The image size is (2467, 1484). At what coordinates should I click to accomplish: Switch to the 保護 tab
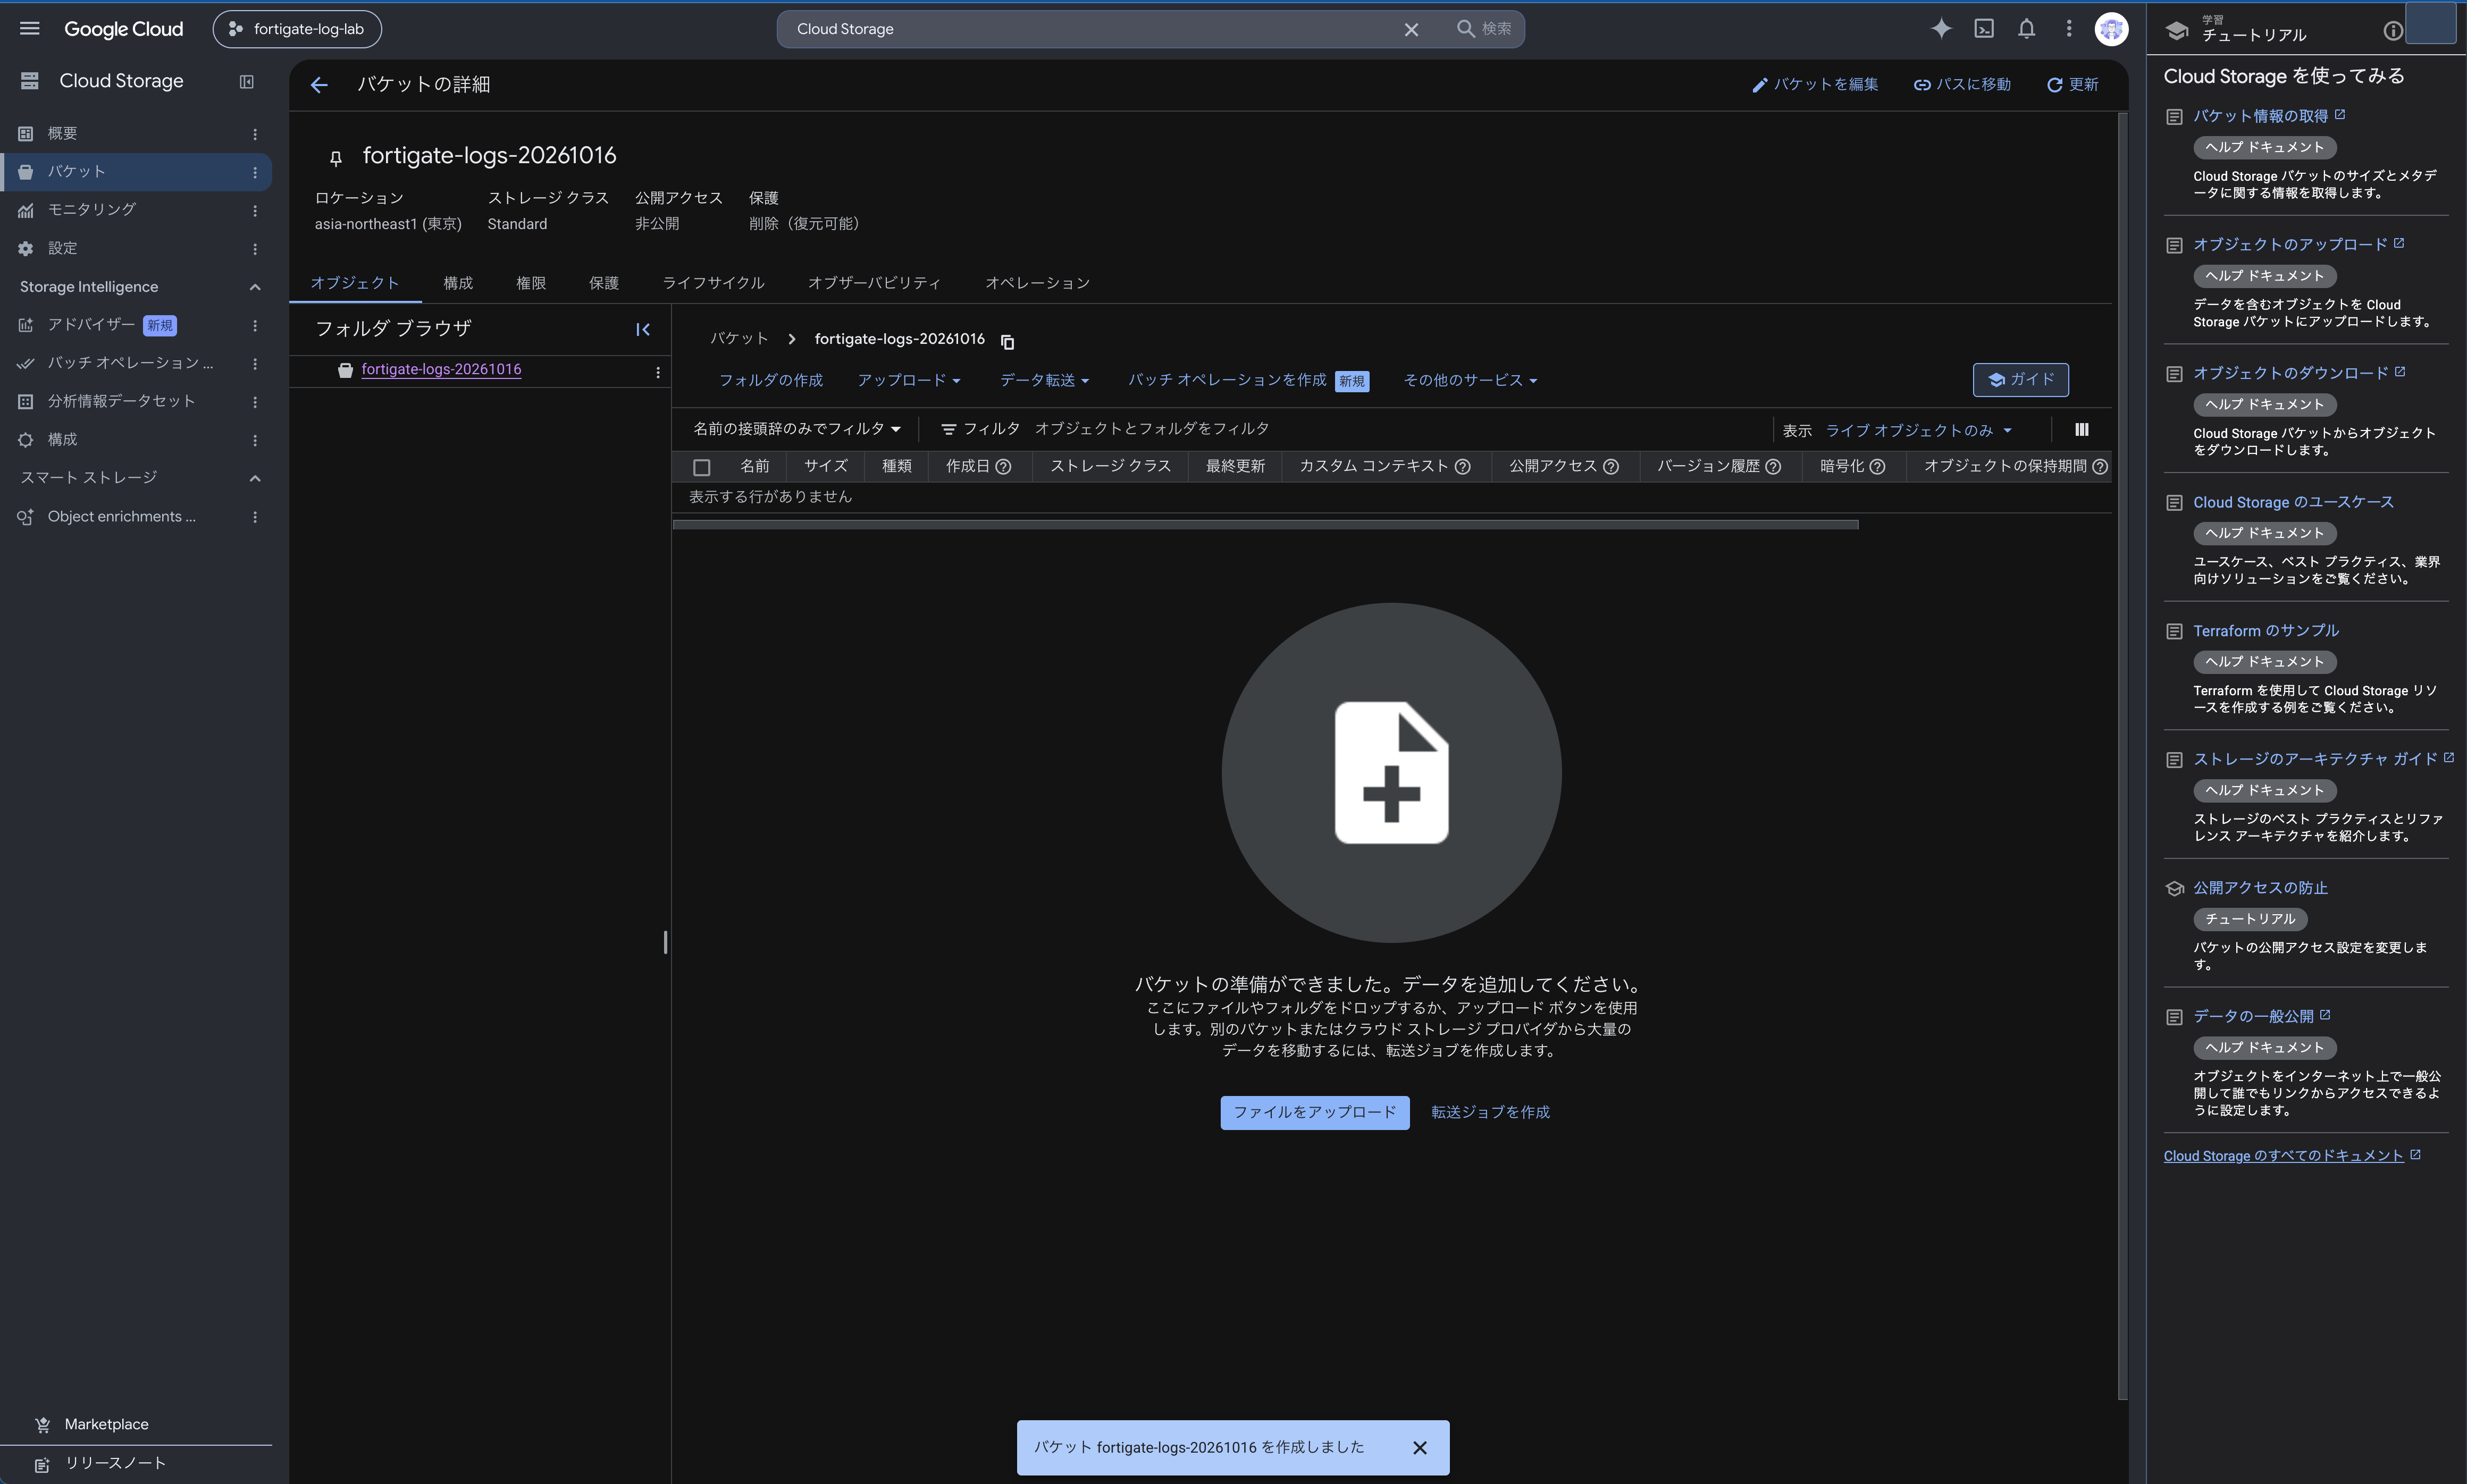[604, 283]
